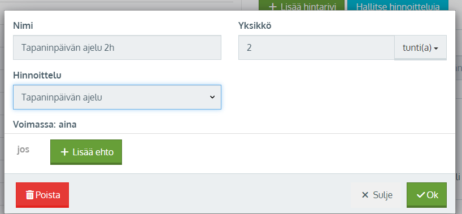
Task: Click the plus icon on Lisää hintarivi
Action: 273,7
